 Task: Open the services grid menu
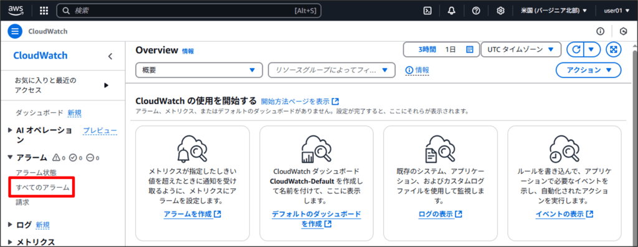coord(44,11)
